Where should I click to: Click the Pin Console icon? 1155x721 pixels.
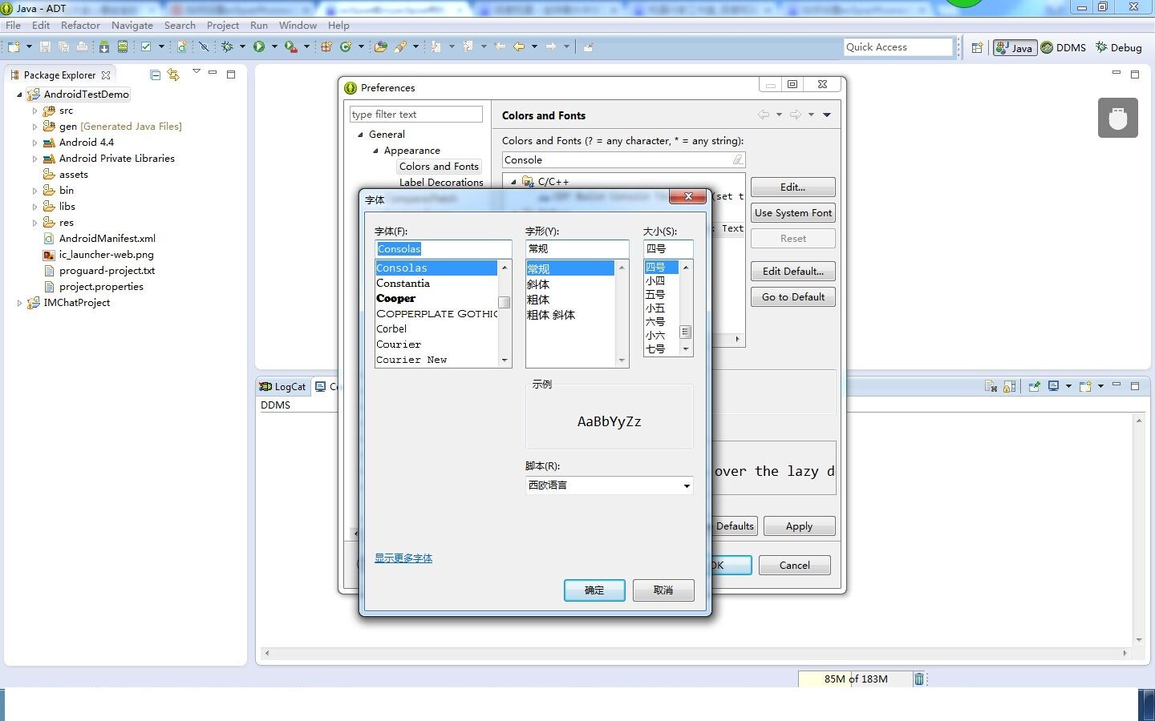1034,386
